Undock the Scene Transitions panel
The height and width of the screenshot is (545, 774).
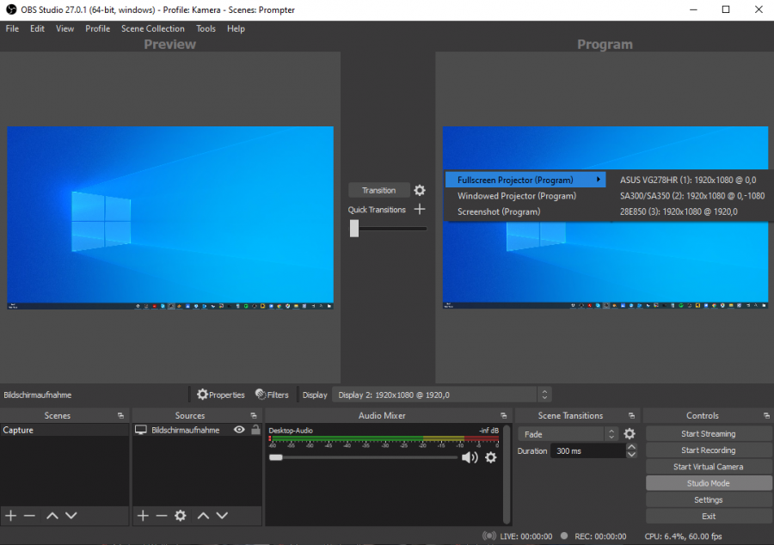click(631, 416)
